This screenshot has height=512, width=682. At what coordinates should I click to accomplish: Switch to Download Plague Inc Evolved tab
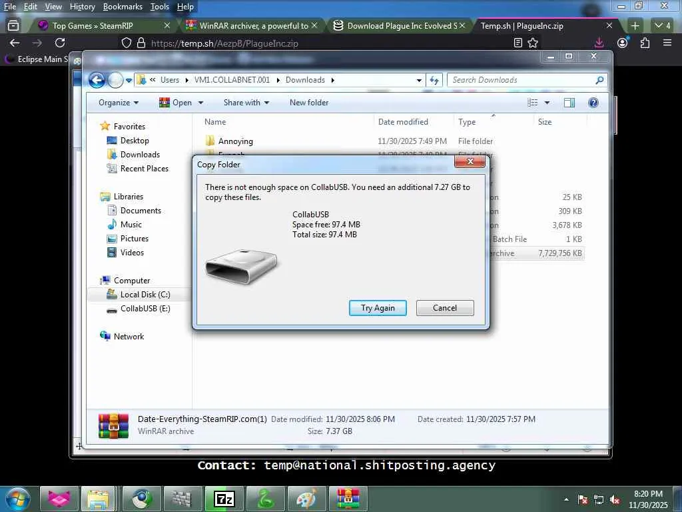pyautogui.click(x=402, y=26)
